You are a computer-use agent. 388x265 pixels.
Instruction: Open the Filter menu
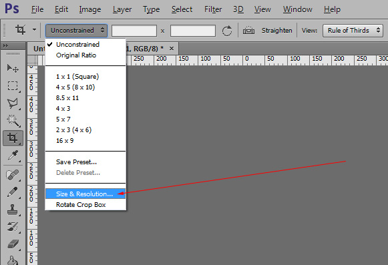tap(213, 9)
